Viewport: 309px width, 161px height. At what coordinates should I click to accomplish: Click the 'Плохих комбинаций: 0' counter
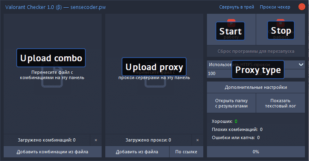click(237, 129)
